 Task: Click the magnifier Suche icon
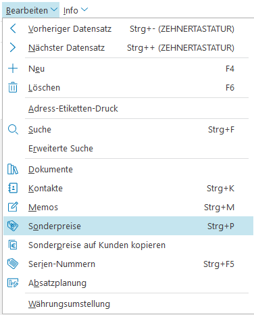pos(13,130)
